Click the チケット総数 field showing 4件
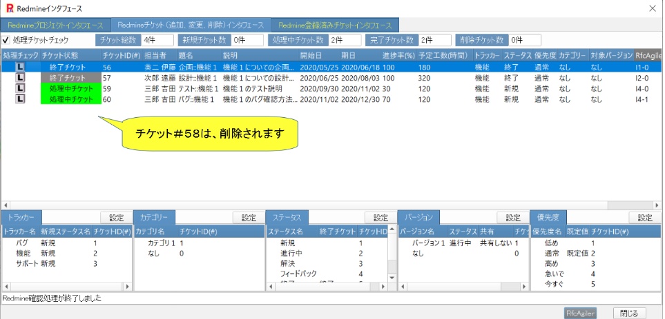The image size is (665, 319). pyautogui.click(x=157, y=40)
